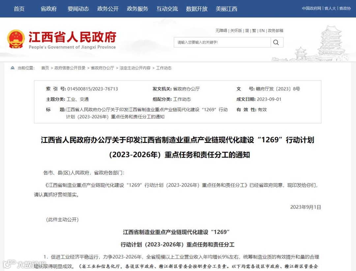Open the 美丽江西 navigation item
Viewport: 356px width, 271px height.
(x=226, y=9)
